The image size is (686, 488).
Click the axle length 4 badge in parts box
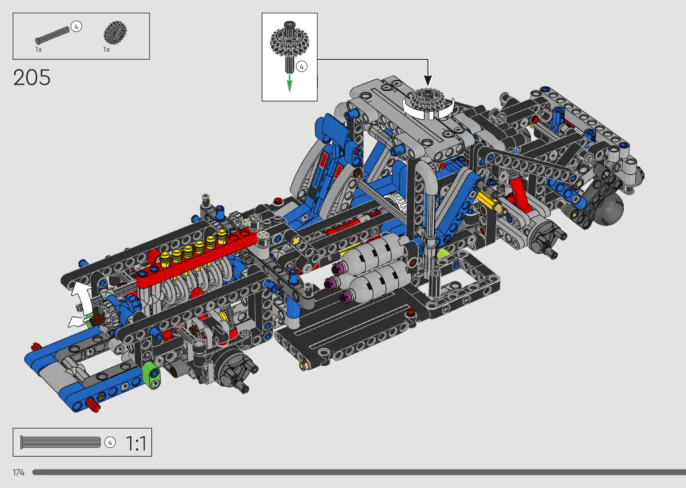coord(76,26)
